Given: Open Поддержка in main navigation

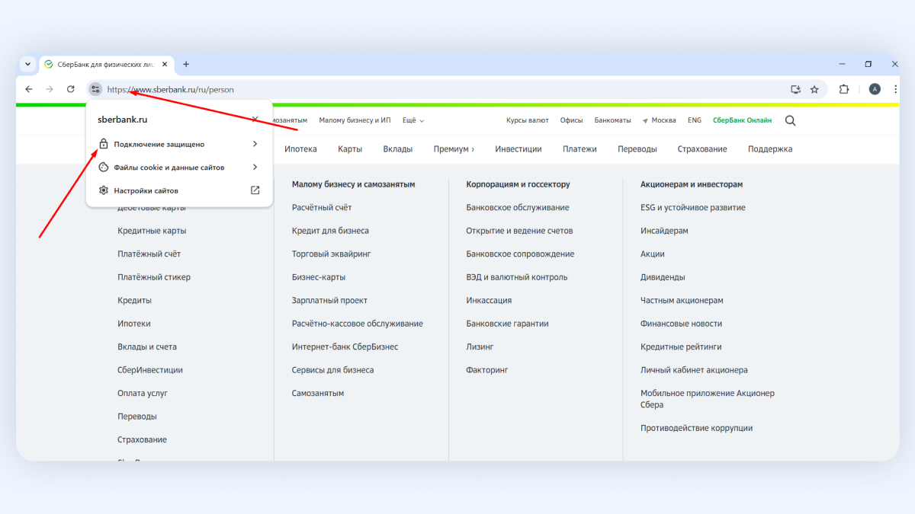Looking at the screenshot, I should pos(770,149).
